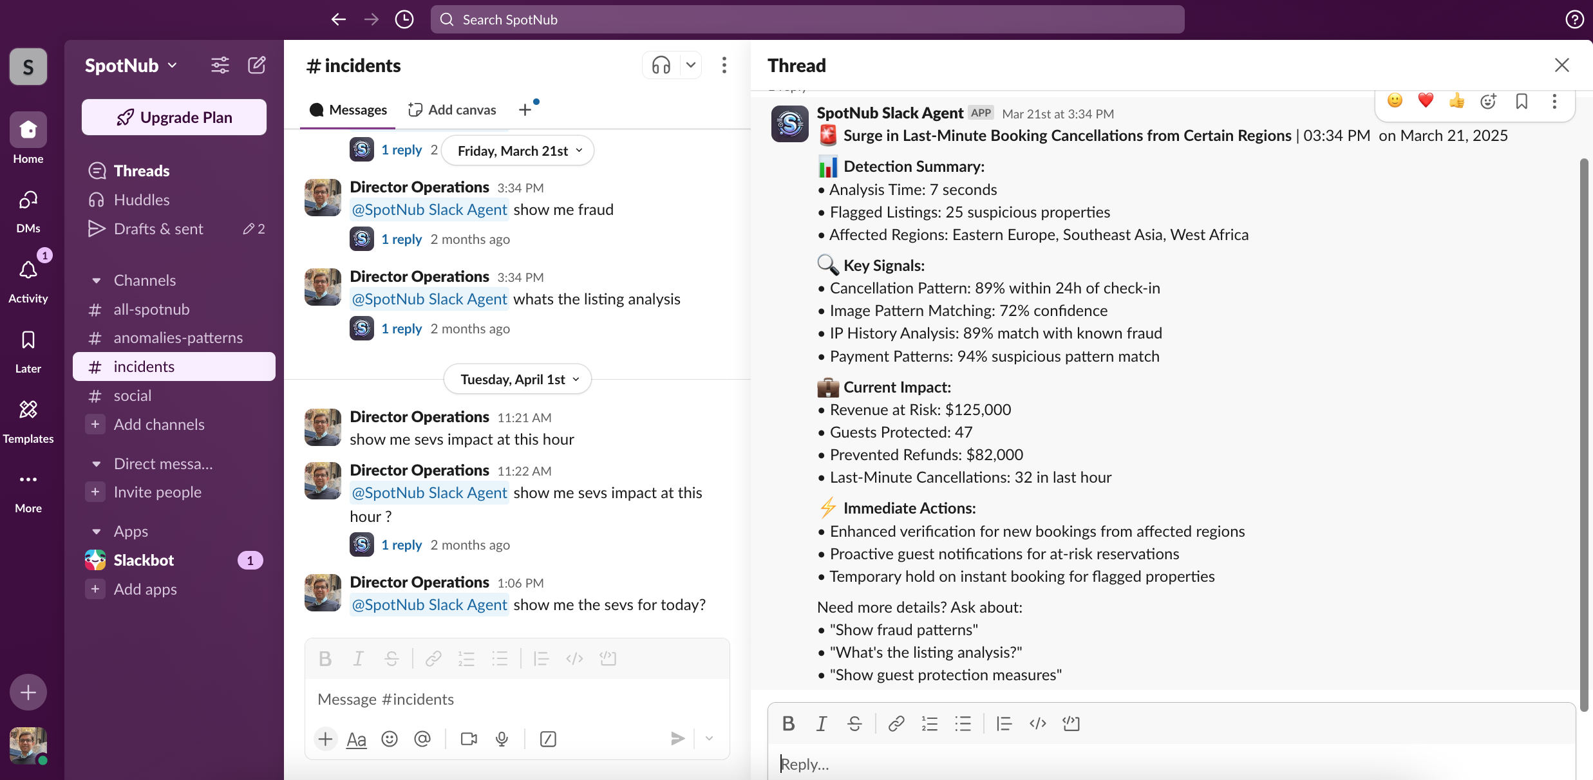Open the all-spotnub channel
1593x780 pixels.
(174, 309)
